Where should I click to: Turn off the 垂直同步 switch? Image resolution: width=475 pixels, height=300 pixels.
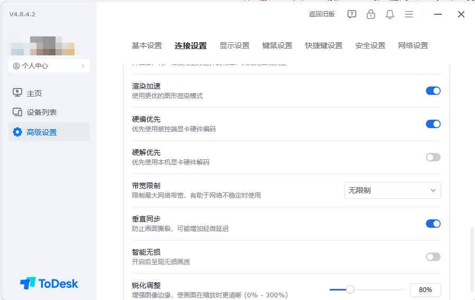pos(433,224)
